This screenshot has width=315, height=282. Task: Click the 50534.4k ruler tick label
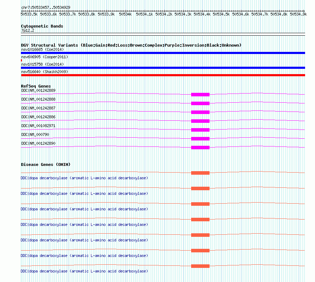(202, 14)
